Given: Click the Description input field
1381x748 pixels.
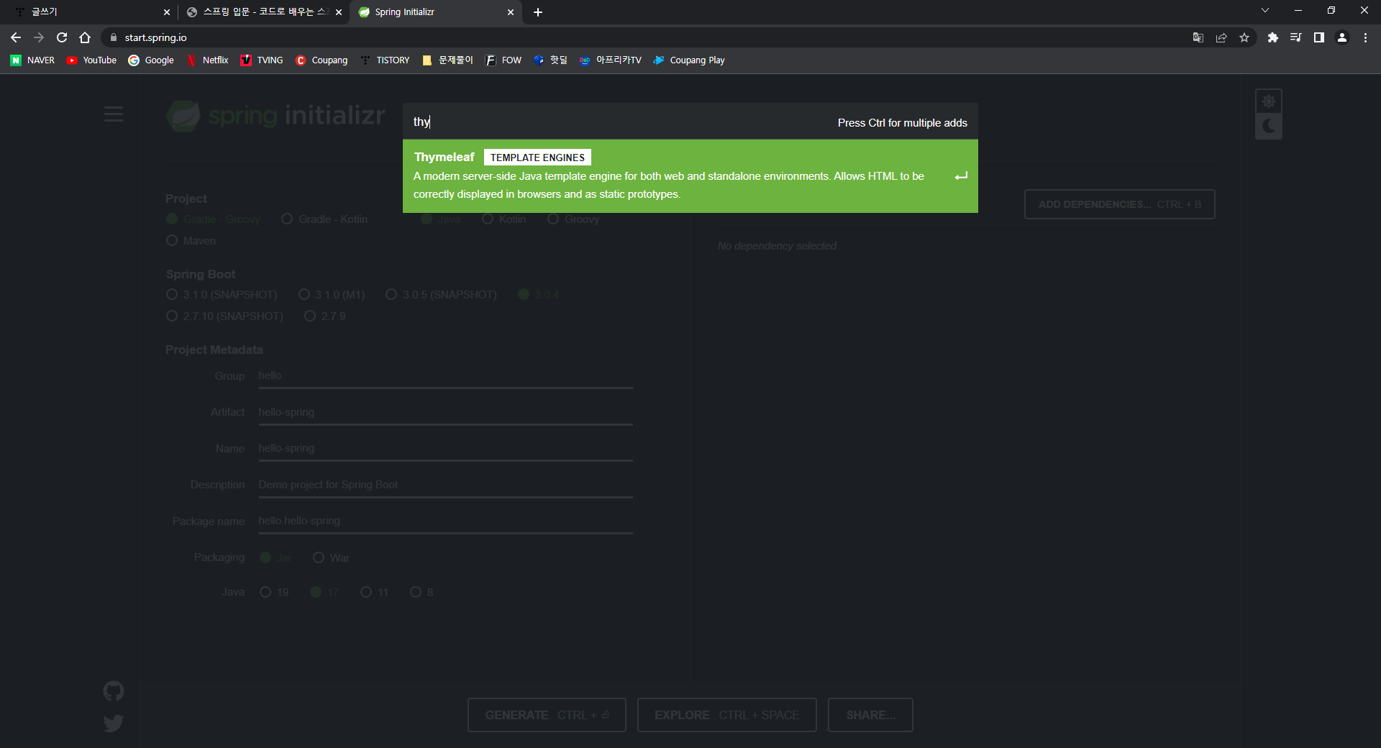Looking at the screenshot, I should (446, 485).
